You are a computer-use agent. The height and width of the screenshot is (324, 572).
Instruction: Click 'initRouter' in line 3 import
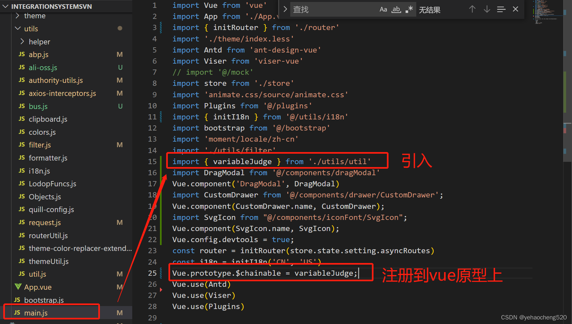tap(235, 28)
